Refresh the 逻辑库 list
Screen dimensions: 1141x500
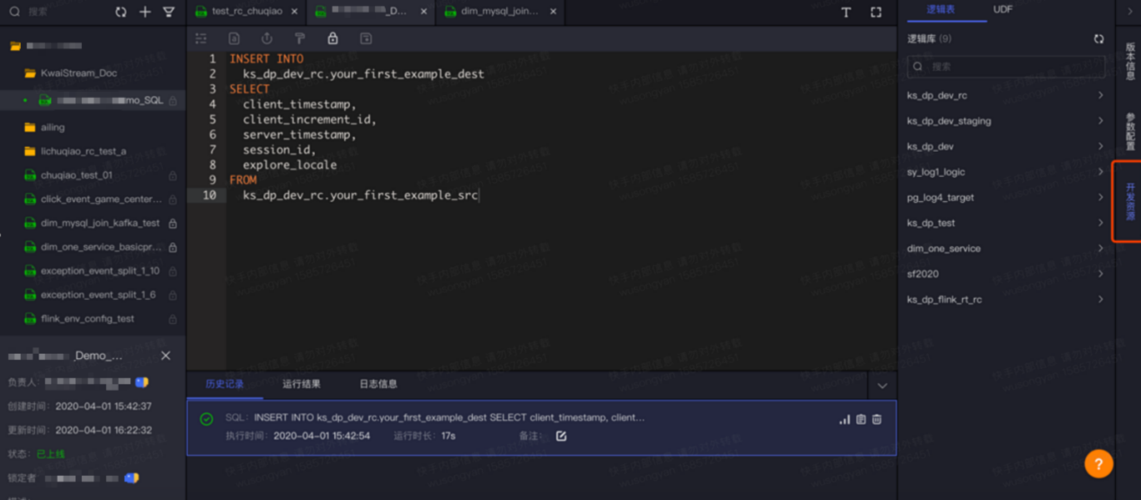tap(1099, 39)
